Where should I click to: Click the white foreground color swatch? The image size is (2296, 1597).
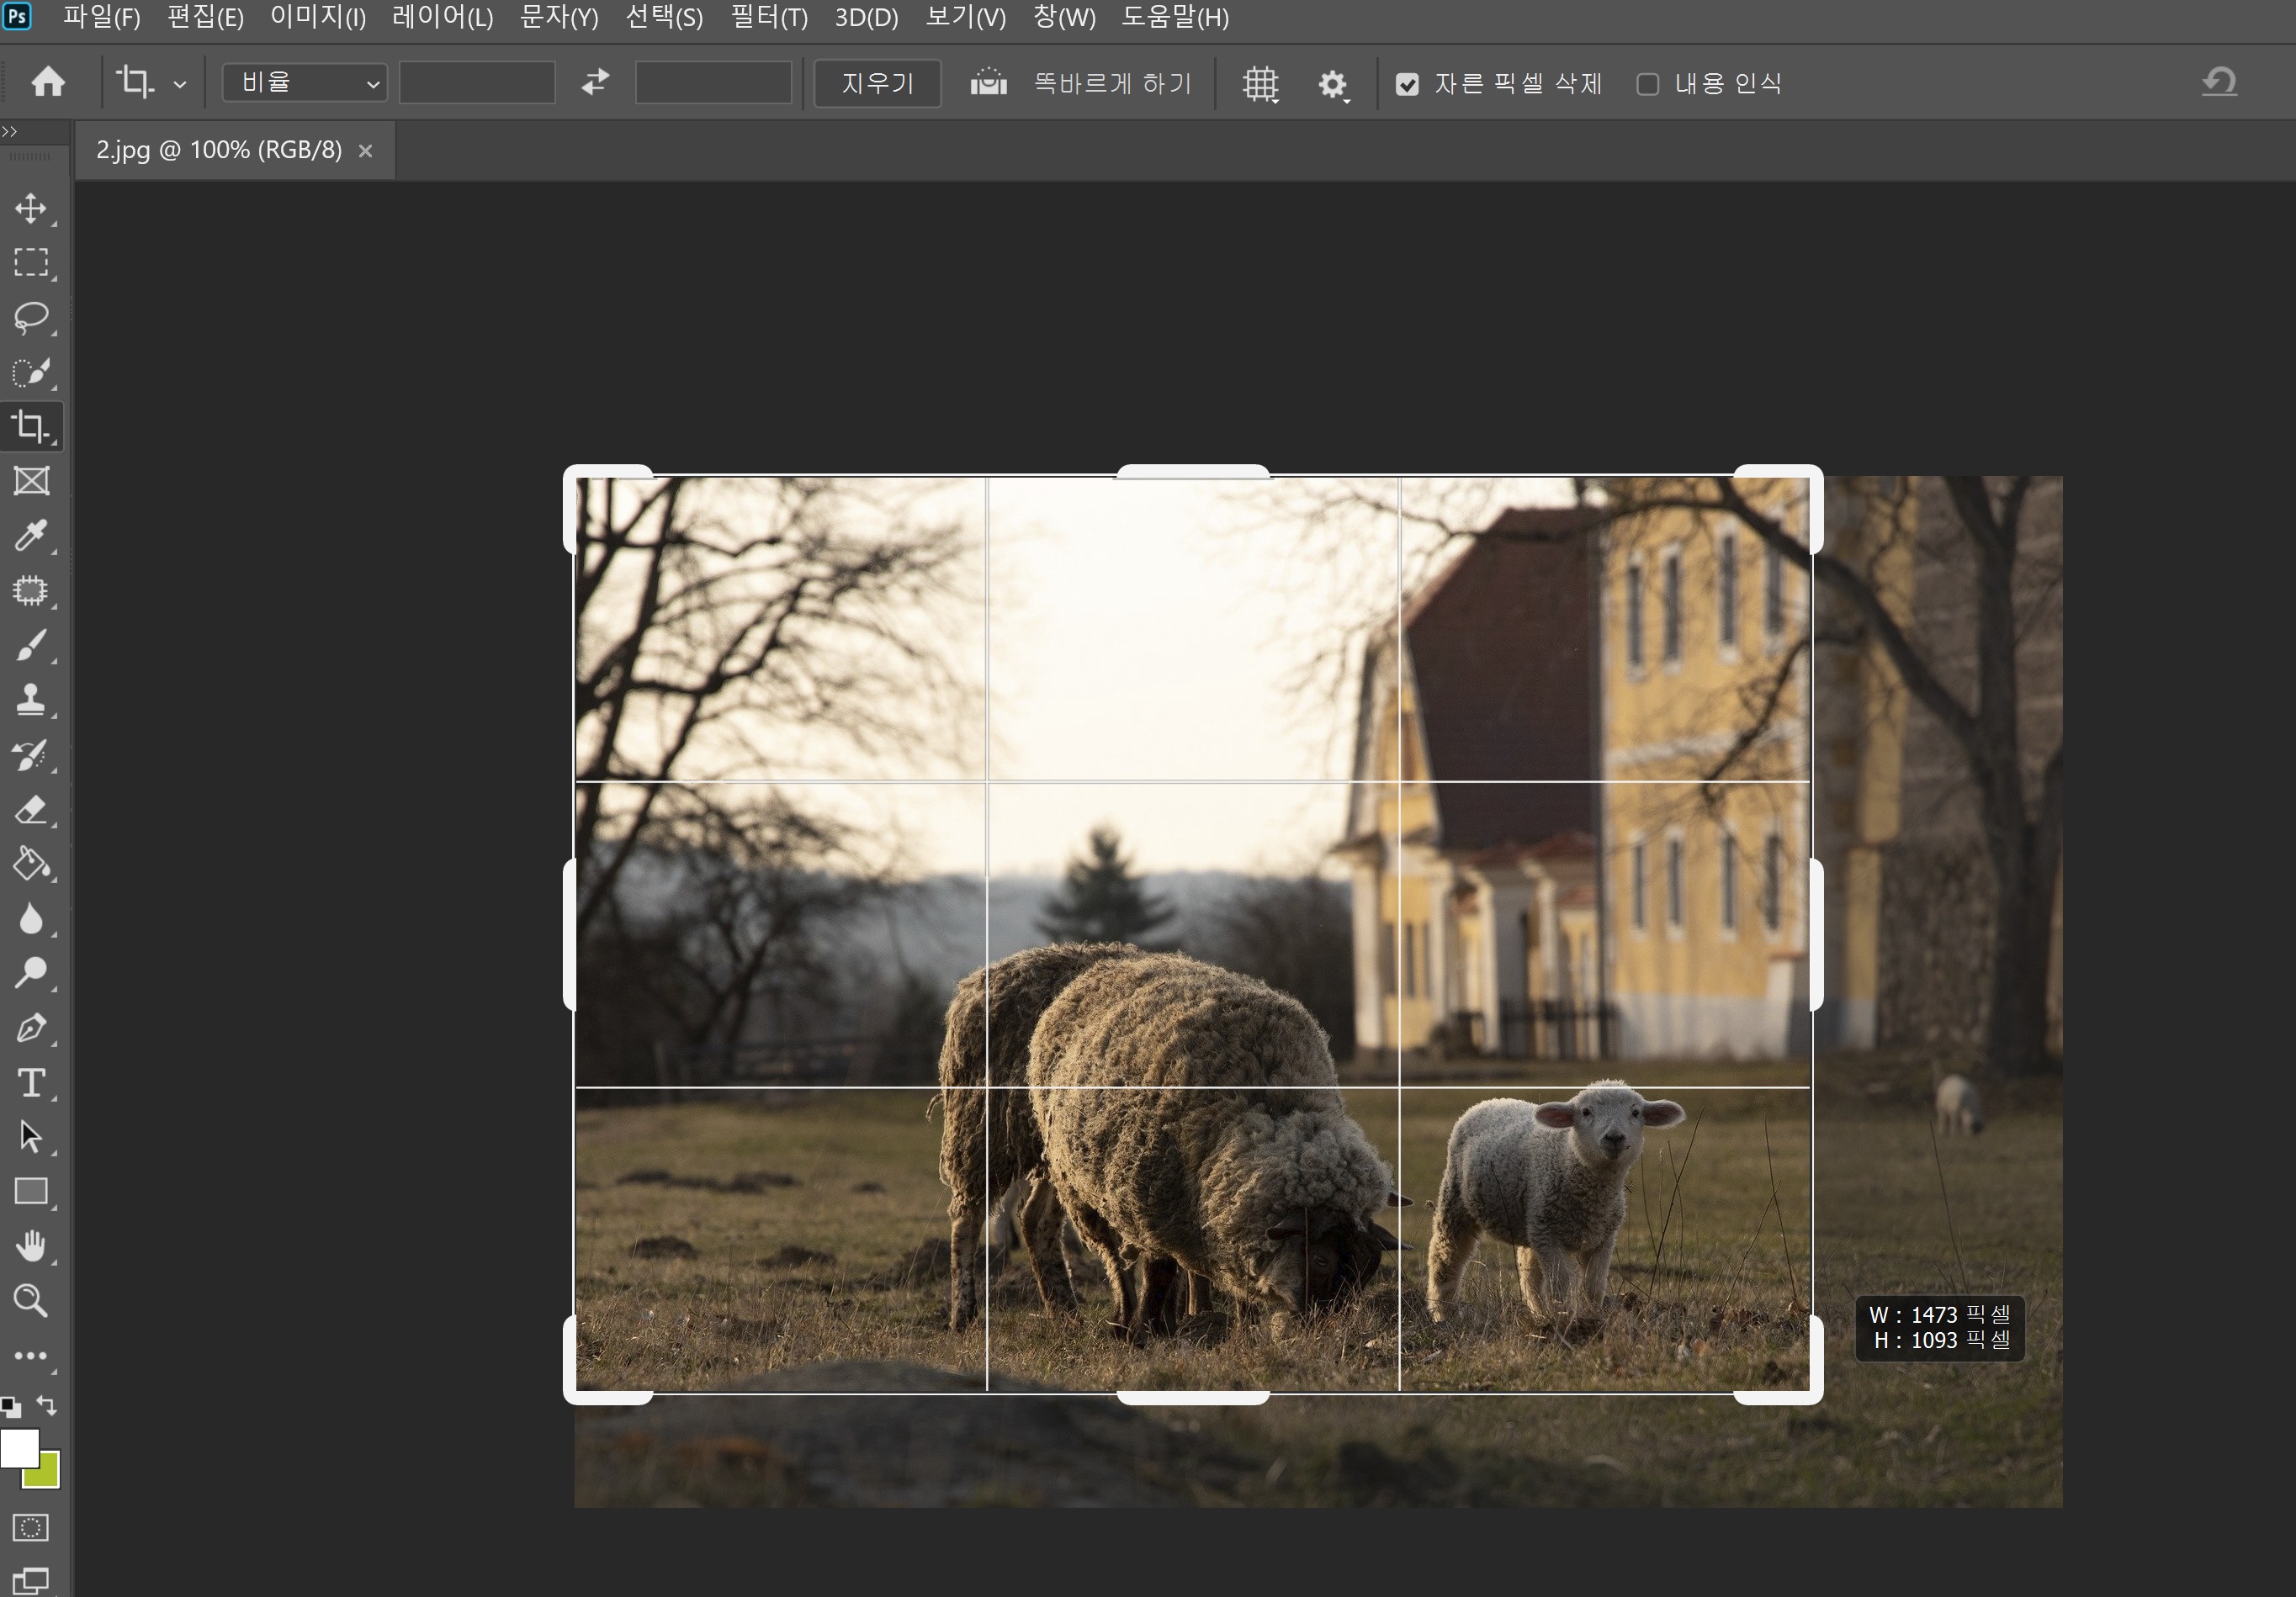17,1446
